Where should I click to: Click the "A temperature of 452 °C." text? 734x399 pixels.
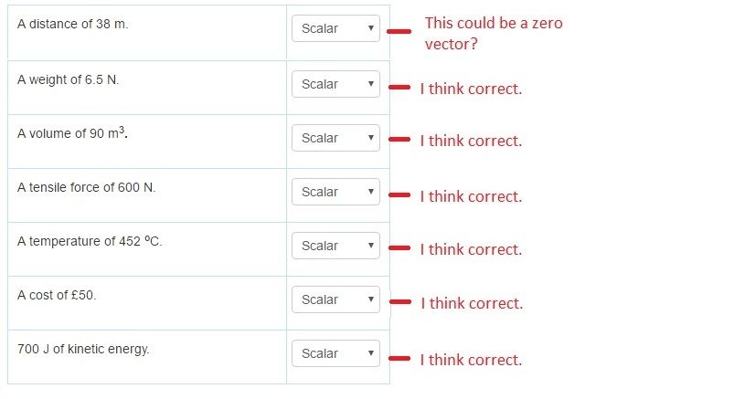point(90,241)
